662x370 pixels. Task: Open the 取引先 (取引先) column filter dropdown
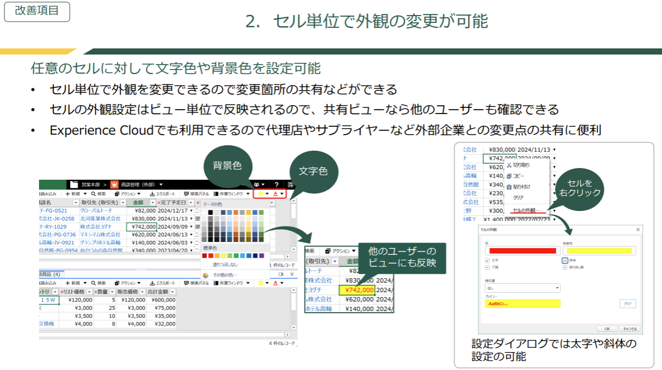pos(123,203)
